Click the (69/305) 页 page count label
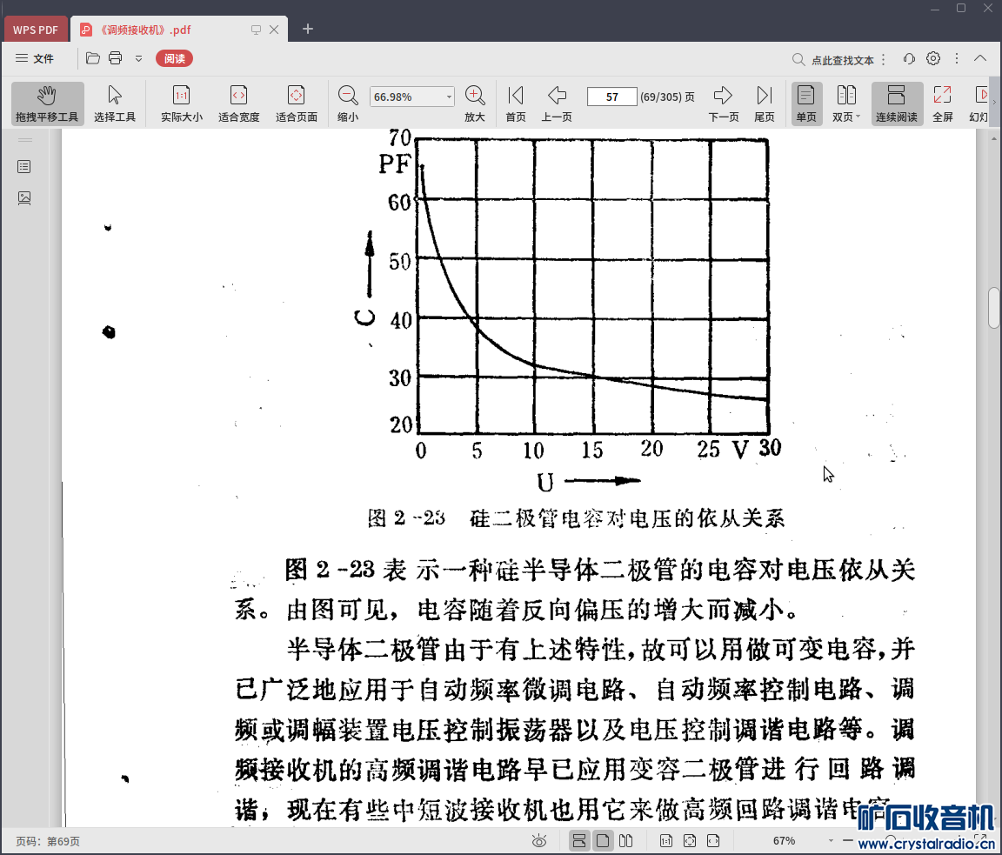The height and width of the screenshot is (855, 1002). click(x=667, y=97)
